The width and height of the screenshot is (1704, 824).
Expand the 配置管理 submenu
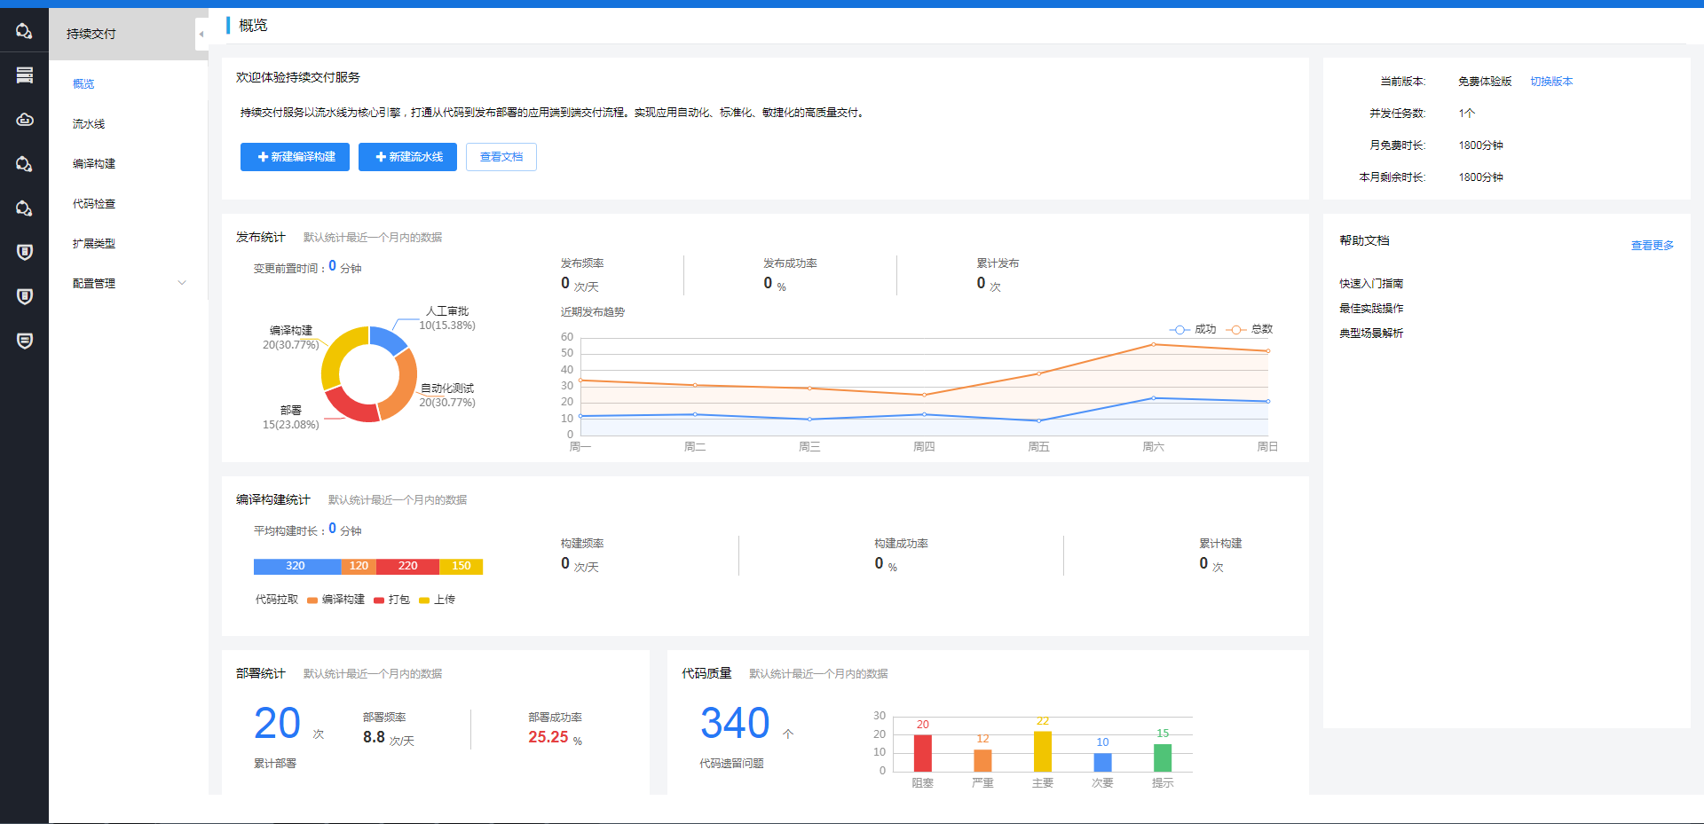pyautogui.click(x=182, y=283)
